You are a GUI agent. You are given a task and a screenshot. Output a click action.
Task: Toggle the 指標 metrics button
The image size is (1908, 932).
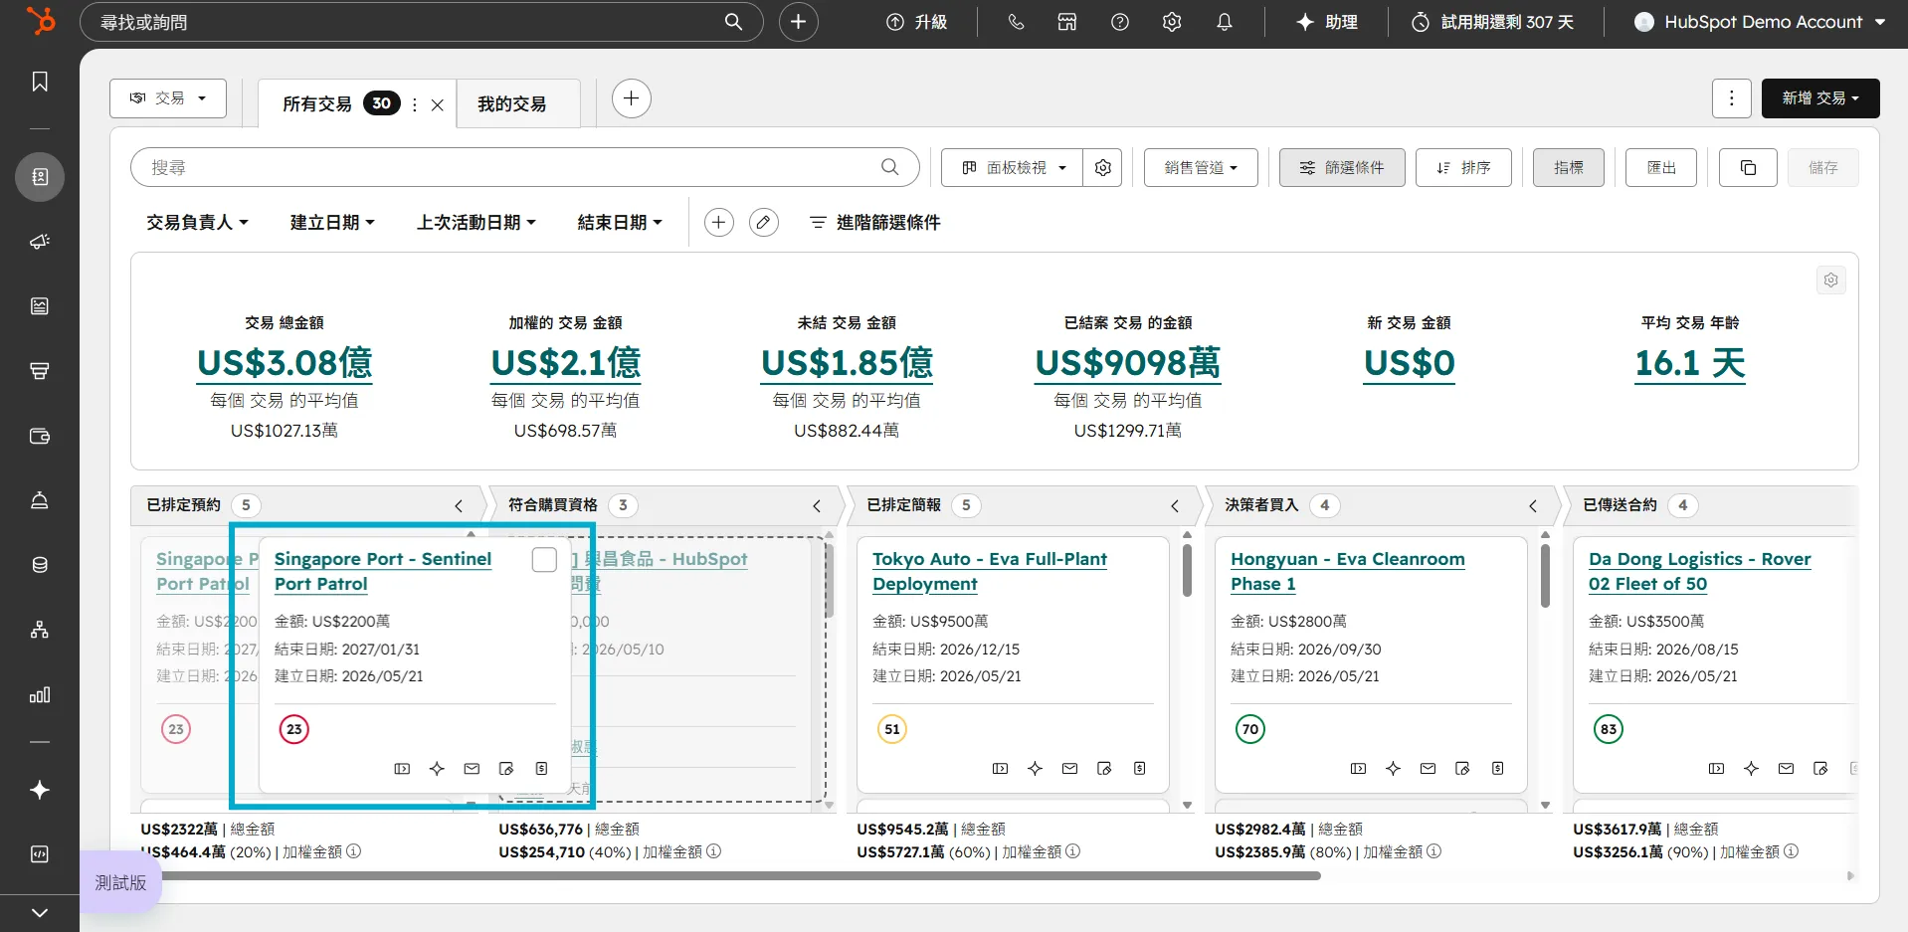pyautogui.click(x=1568, y=168)
